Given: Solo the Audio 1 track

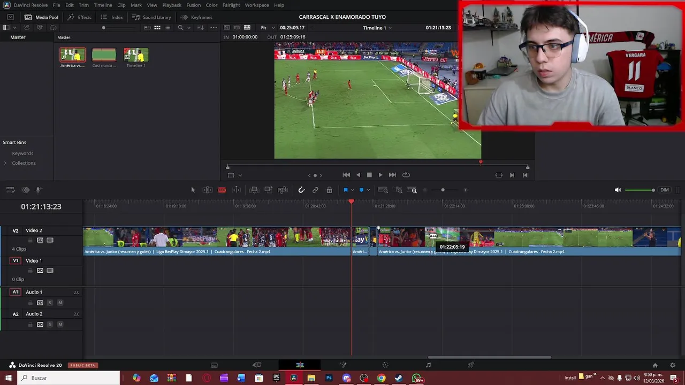Looking at the screenshot, I should click(50, 303).
